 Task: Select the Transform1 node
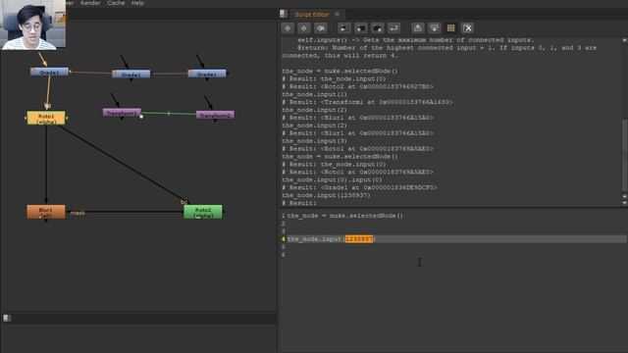pyautogui.click(x=122, y=113)
